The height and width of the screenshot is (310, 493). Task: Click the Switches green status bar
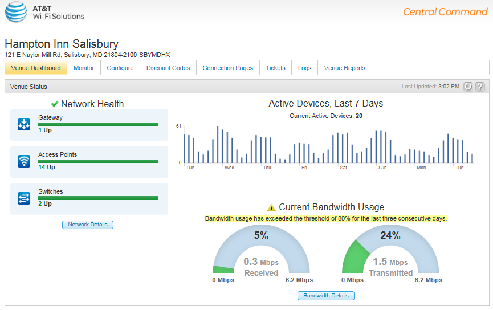point(98,198)
